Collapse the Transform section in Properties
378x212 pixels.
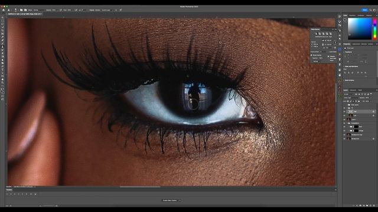344,52
